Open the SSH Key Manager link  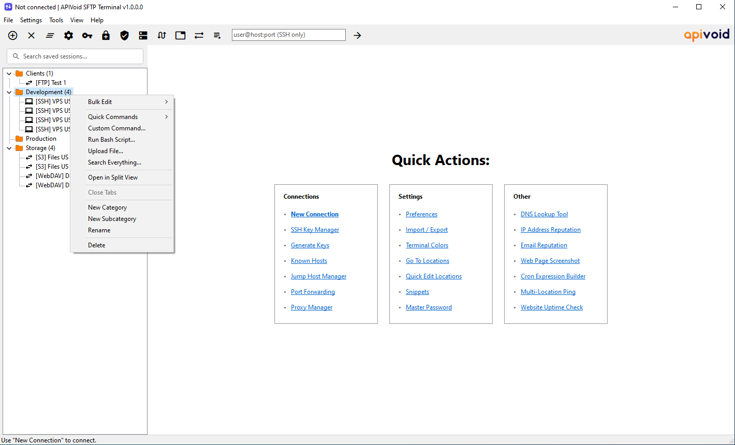coord(315,230)
